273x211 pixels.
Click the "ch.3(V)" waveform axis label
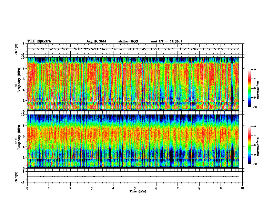[16, 177]
